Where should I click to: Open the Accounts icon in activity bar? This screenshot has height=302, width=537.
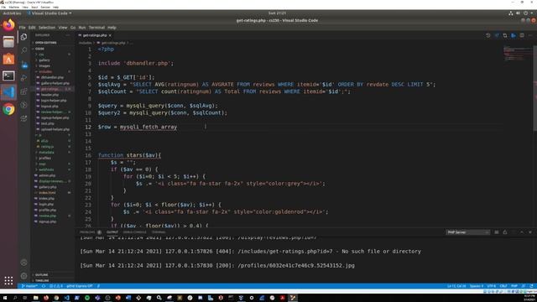(x=23, y=263)
